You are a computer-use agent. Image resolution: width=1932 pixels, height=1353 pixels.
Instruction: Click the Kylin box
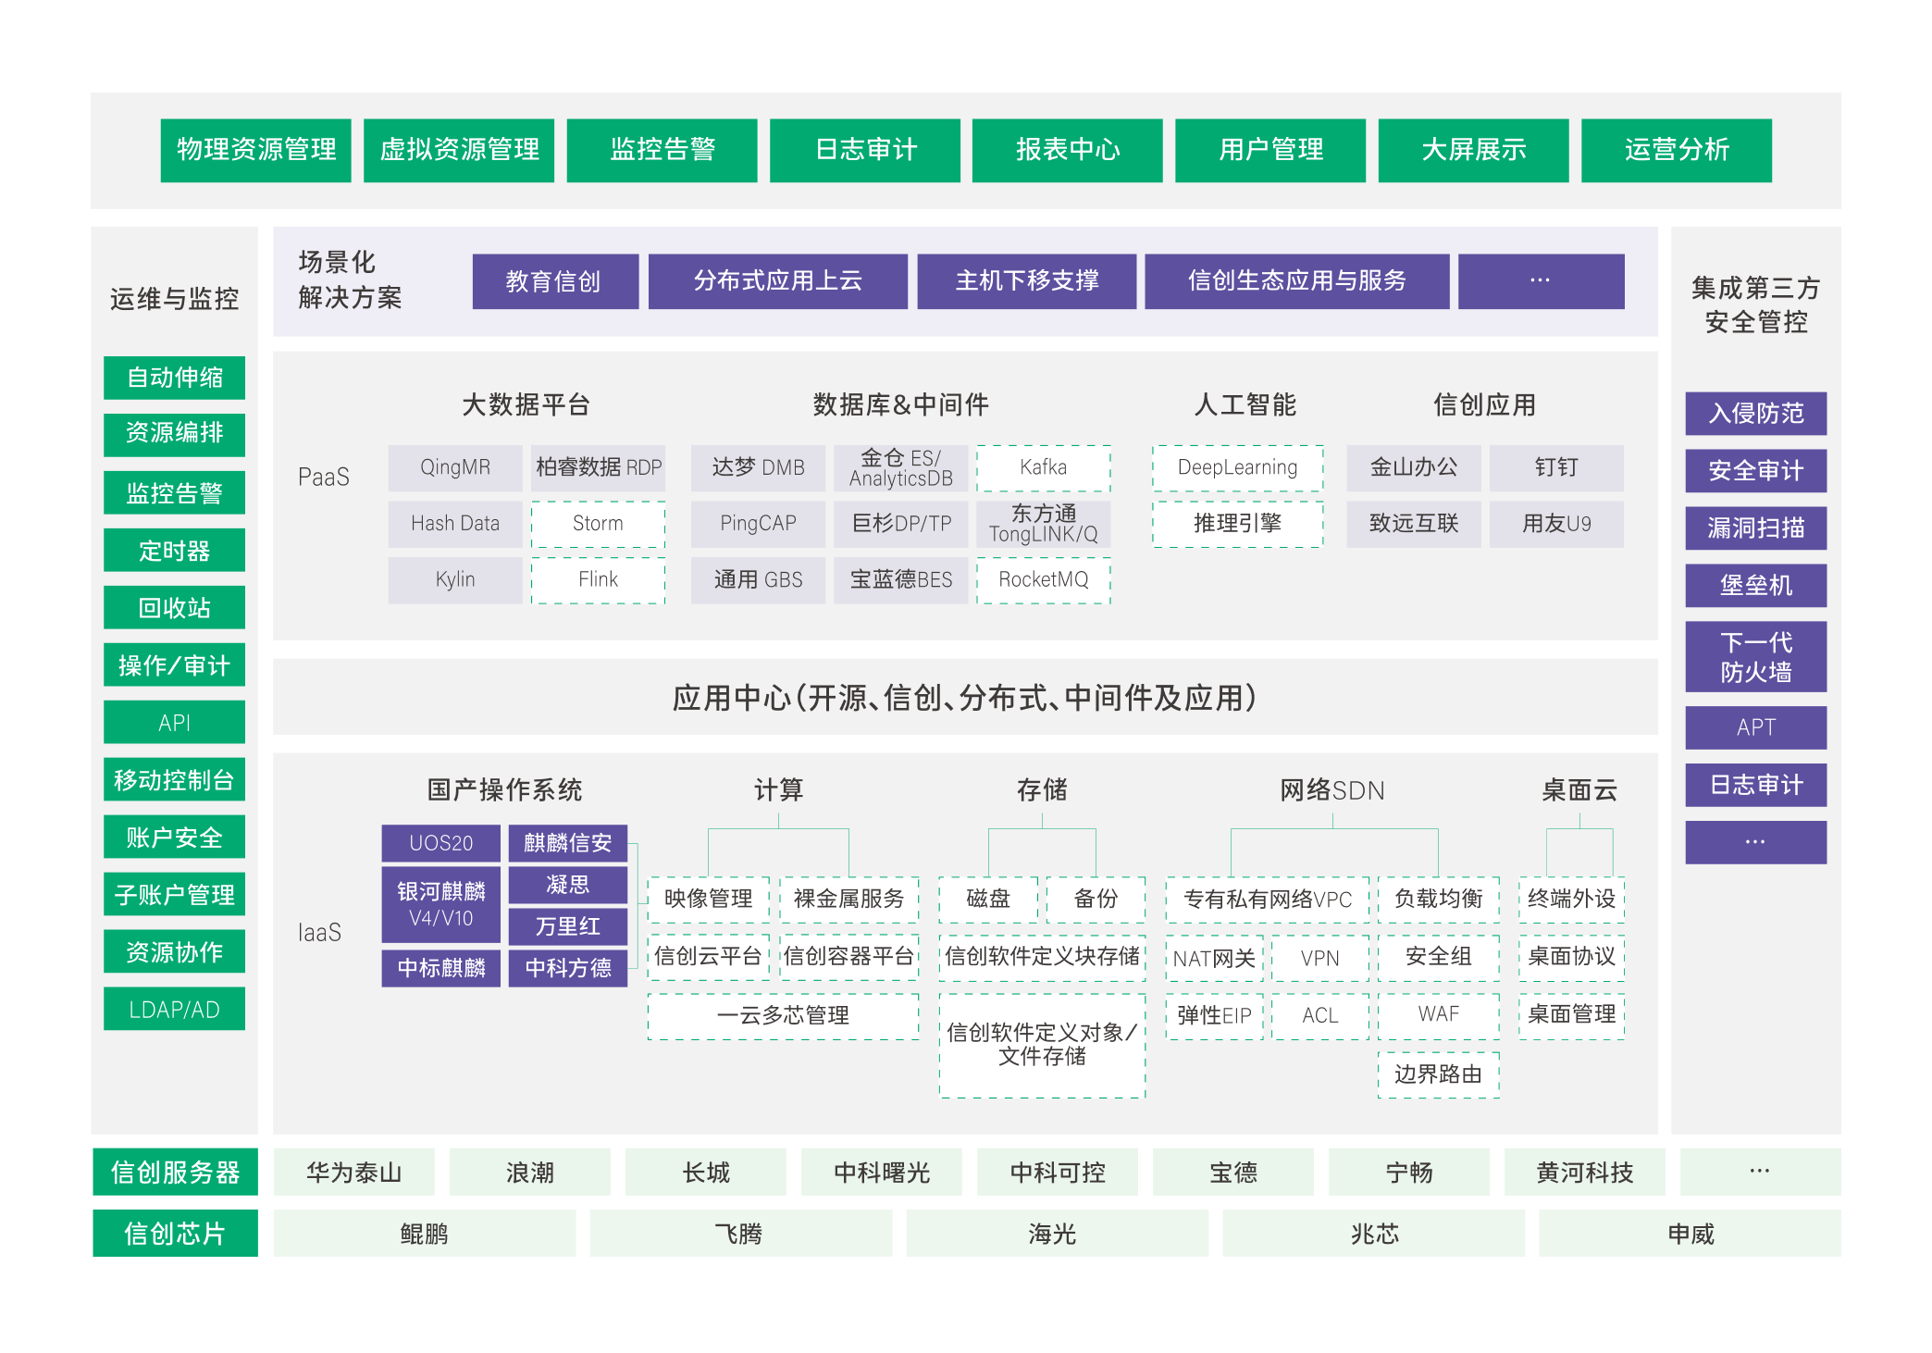point(455,580)
